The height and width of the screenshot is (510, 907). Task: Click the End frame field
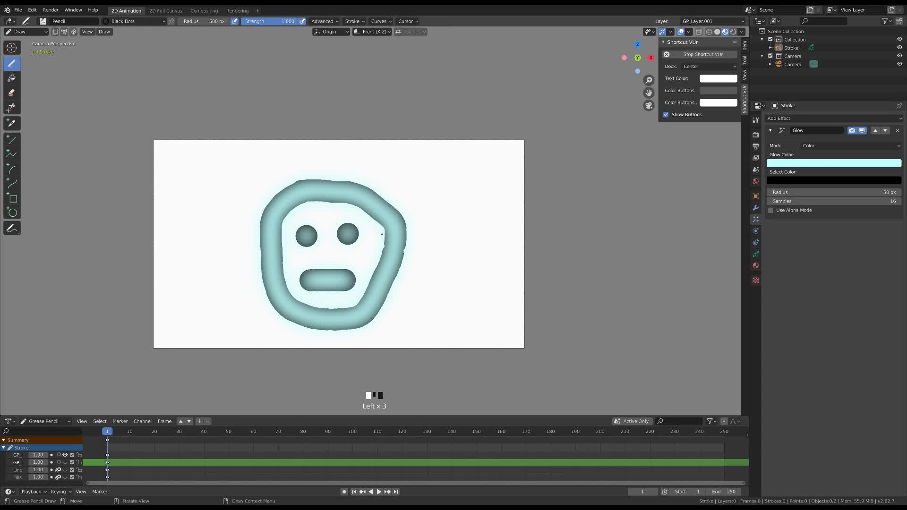(x=724, y=492)
